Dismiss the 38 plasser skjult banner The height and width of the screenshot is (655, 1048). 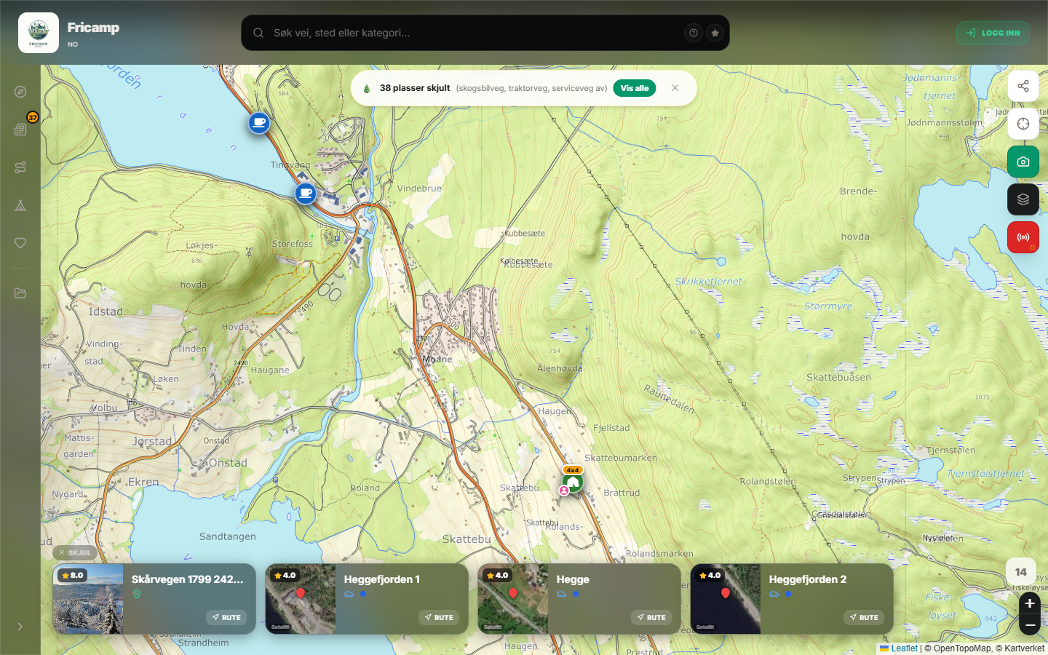tap(675, 88)
